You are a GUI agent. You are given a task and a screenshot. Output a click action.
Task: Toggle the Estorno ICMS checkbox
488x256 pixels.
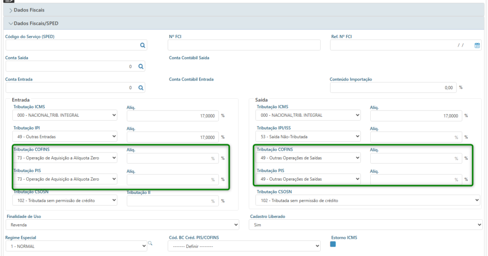pos(333,244)
